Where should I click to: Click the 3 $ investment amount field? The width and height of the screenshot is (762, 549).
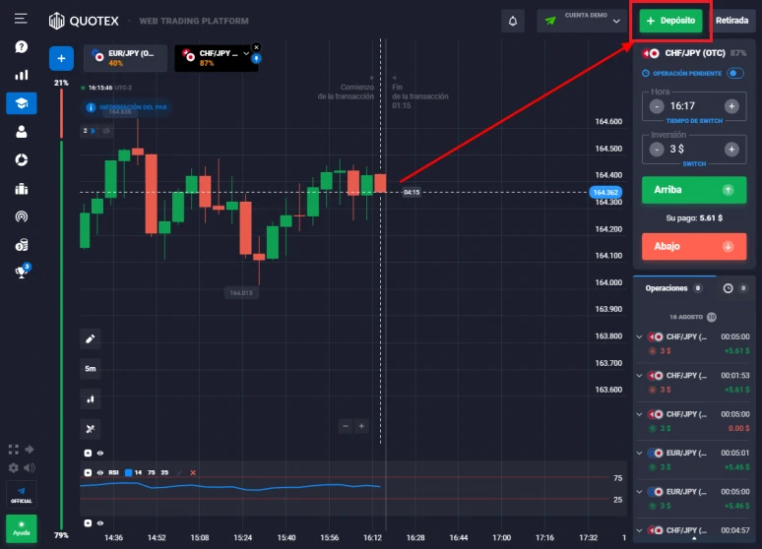[x=694, y=150]
